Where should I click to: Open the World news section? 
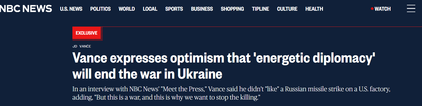click(127, 9)
